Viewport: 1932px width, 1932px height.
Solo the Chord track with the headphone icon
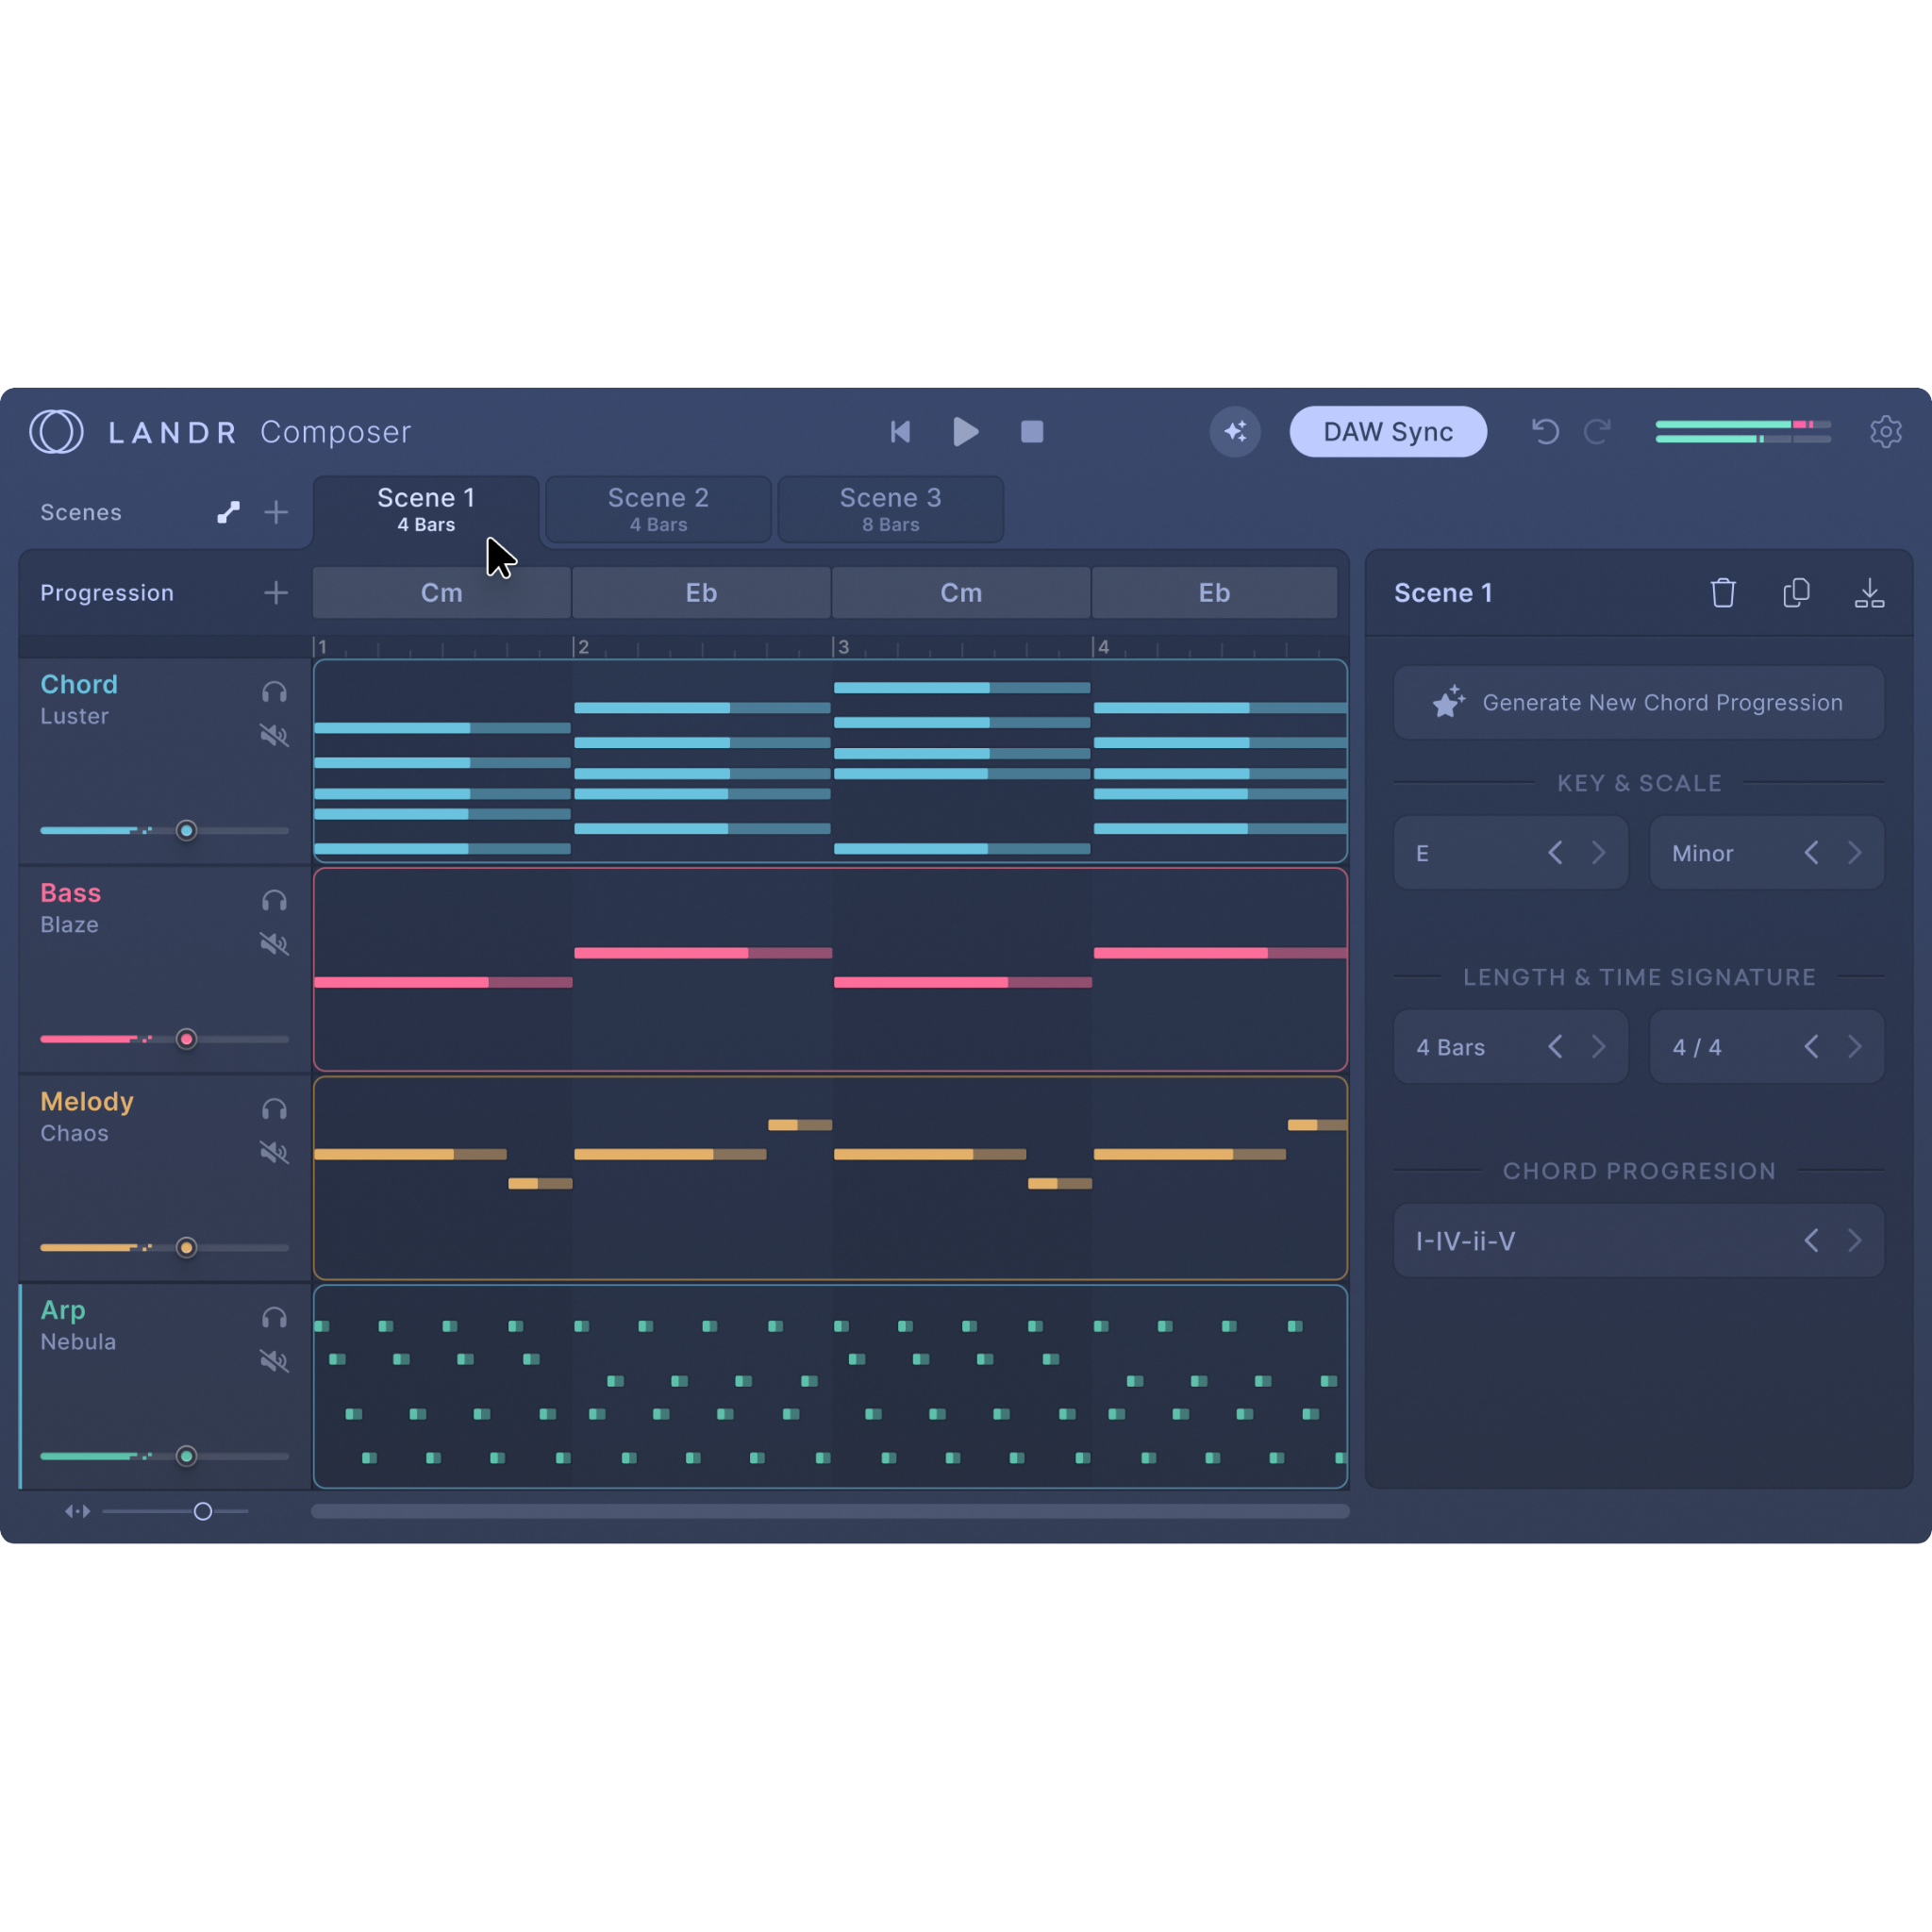[273, 691]
